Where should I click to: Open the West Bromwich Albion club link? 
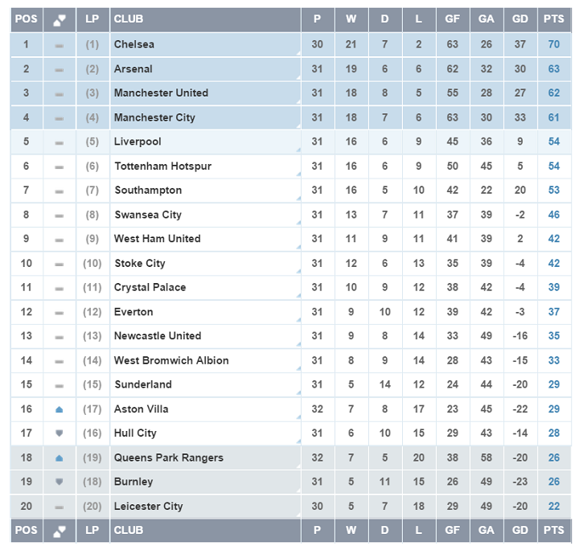[x=171, y=360]
